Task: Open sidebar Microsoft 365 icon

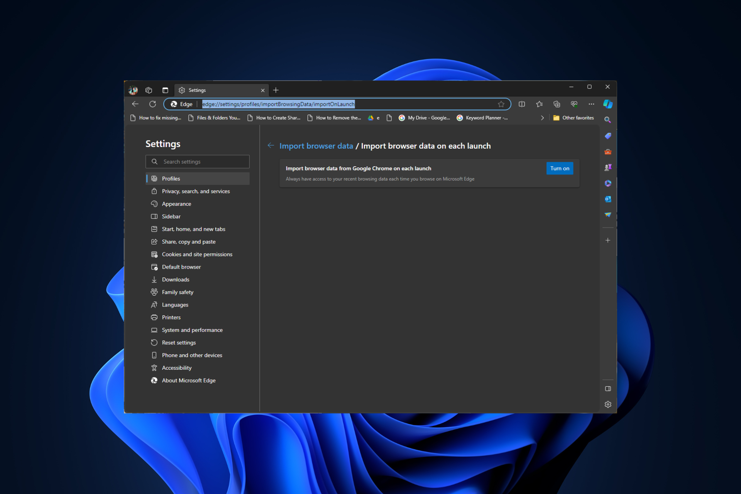Action: [608, 183]
